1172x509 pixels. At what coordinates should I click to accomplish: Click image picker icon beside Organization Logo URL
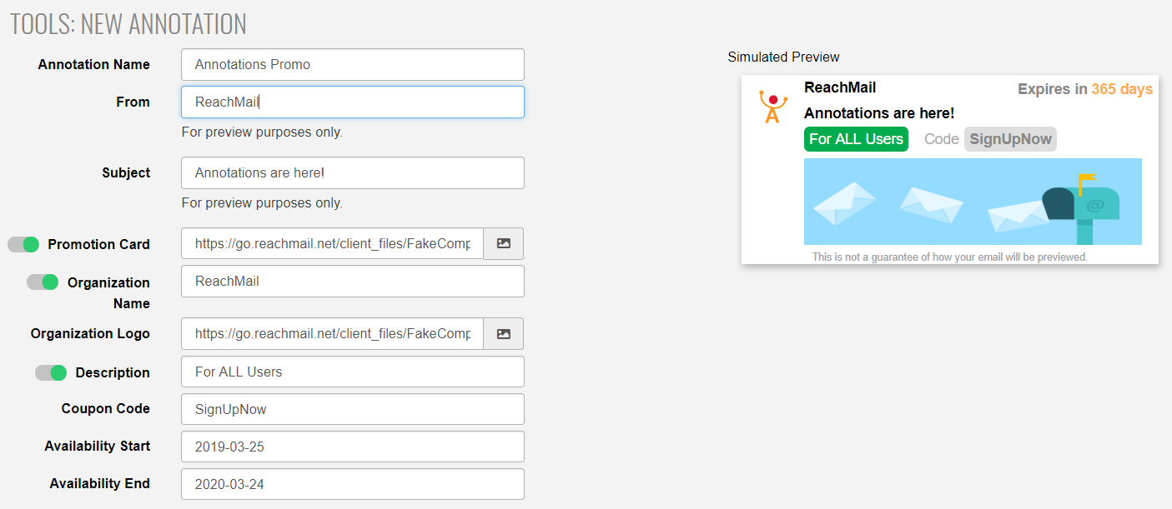(x=503, y=334)
